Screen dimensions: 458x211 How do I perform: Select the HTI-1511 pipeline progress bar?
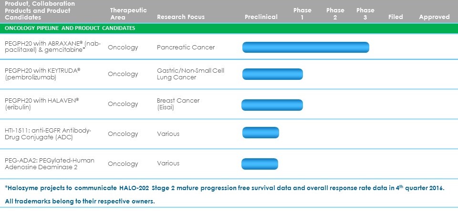pyautogui.click(x=260, y=134)
